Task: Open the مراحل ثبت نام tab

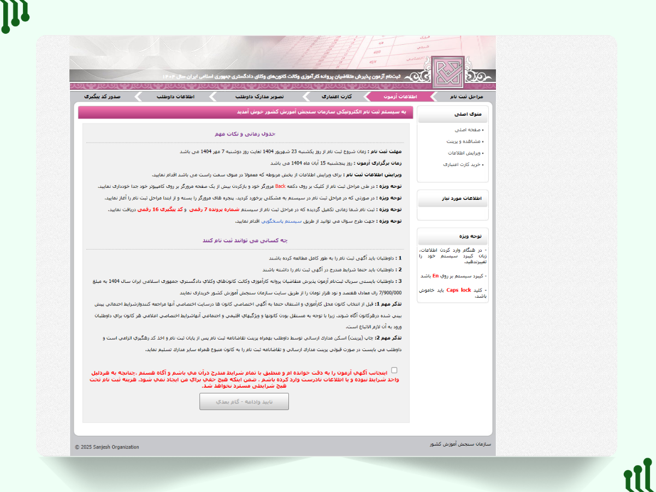Action: coord(466,97)
